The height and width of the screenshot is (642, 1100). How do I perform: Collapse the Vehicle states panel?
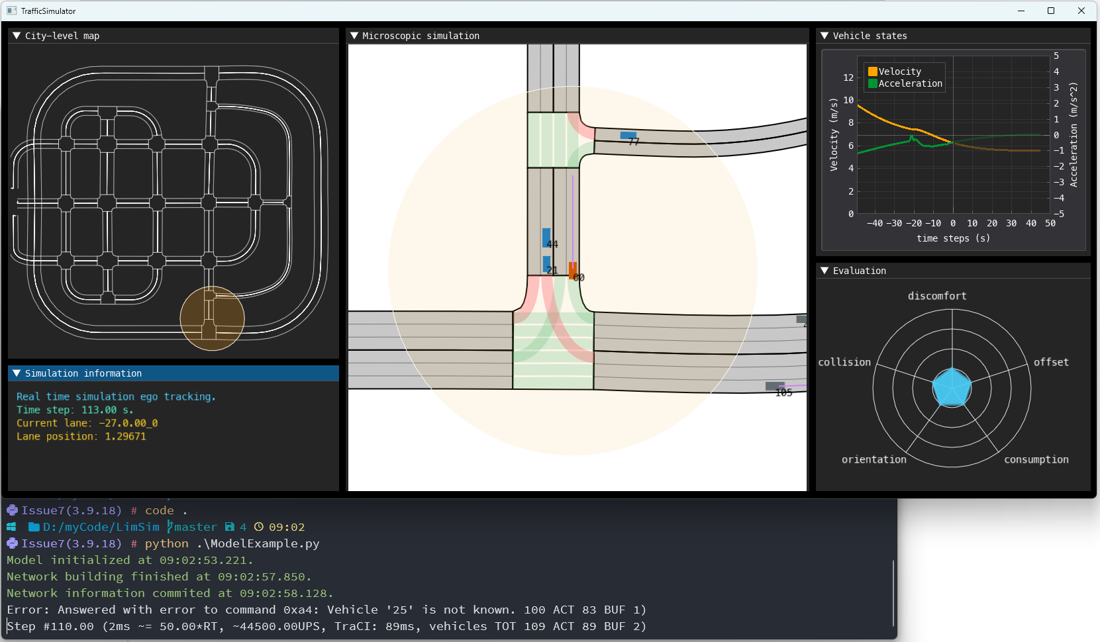coord(825,36)
